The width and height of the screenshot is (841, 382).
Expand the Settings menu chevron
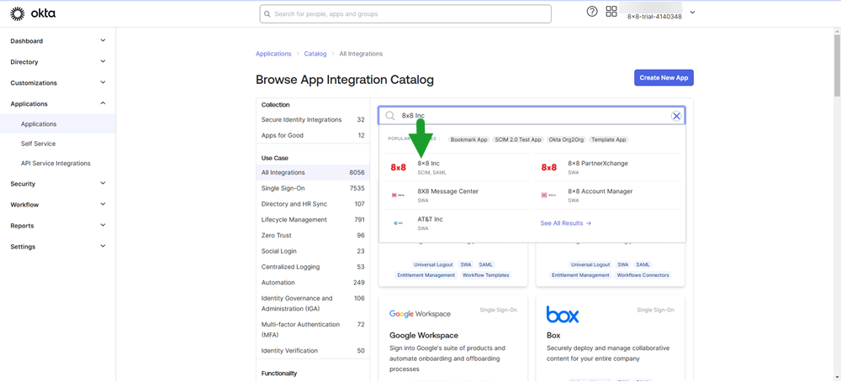[x=103, y=246]
